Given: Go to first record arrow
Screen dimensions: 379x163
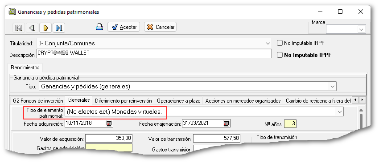Looking at the screenshot, I should tap(19, 28).
